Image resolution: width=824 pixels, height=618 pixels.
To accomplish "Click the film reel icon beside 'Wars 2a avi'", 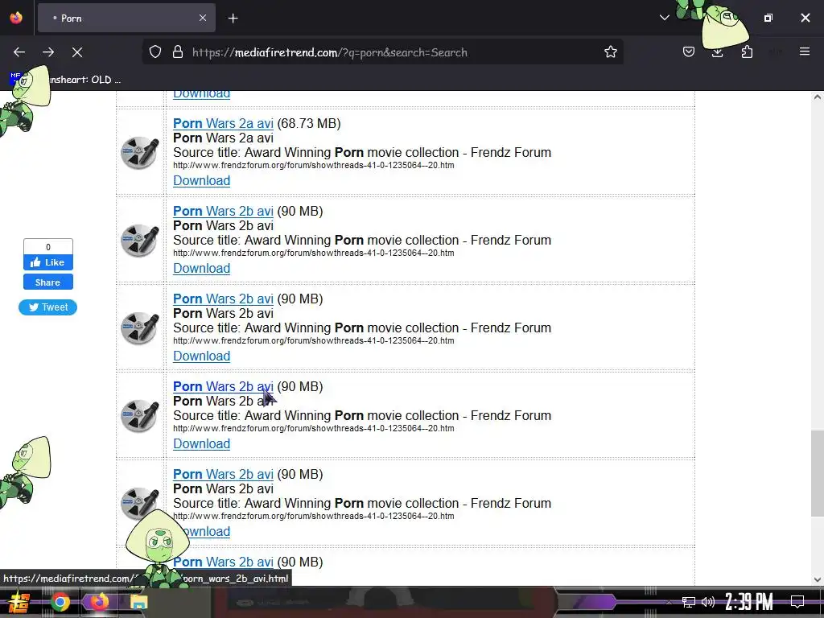I will coord(140,152).
